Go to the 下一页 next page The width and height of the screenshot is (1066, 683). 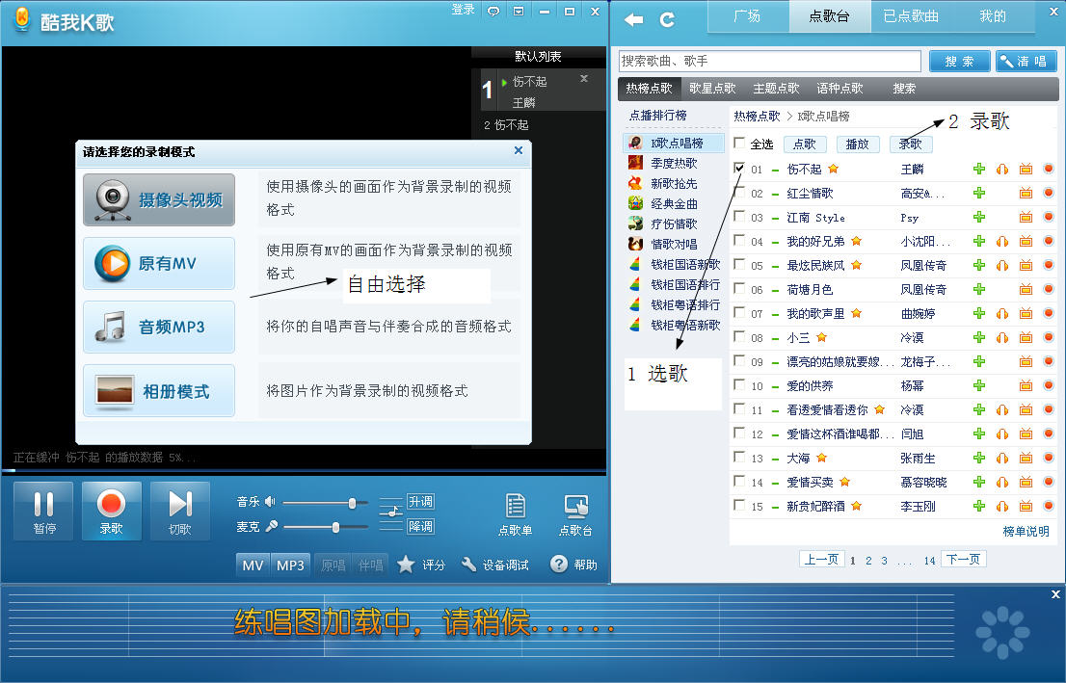click(x=963, y=560)
